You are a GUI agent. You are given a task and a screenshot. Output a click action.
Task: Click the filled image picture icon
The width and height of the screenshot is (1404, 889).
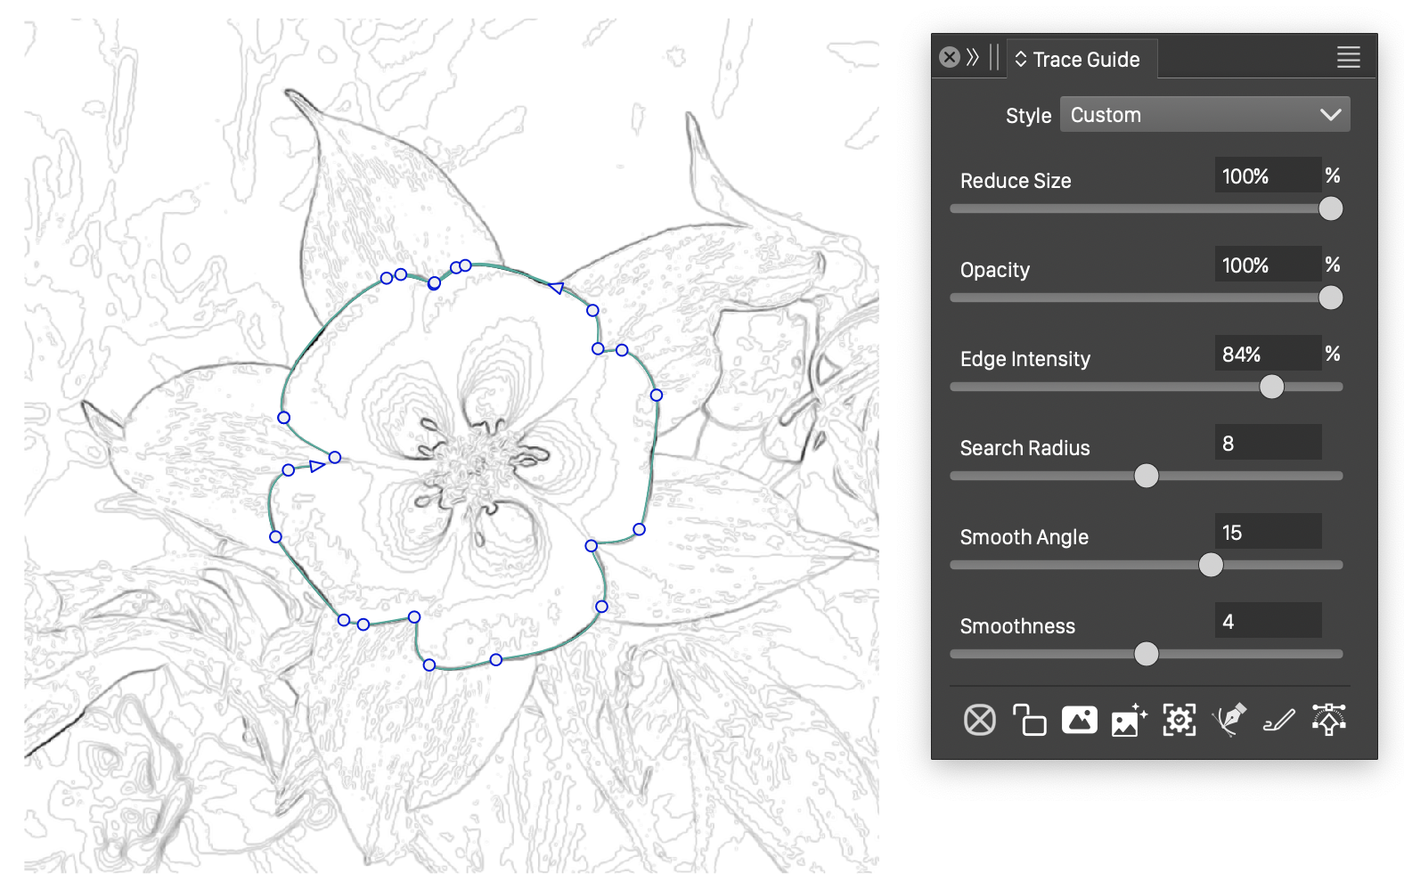tap(1079, 720)
